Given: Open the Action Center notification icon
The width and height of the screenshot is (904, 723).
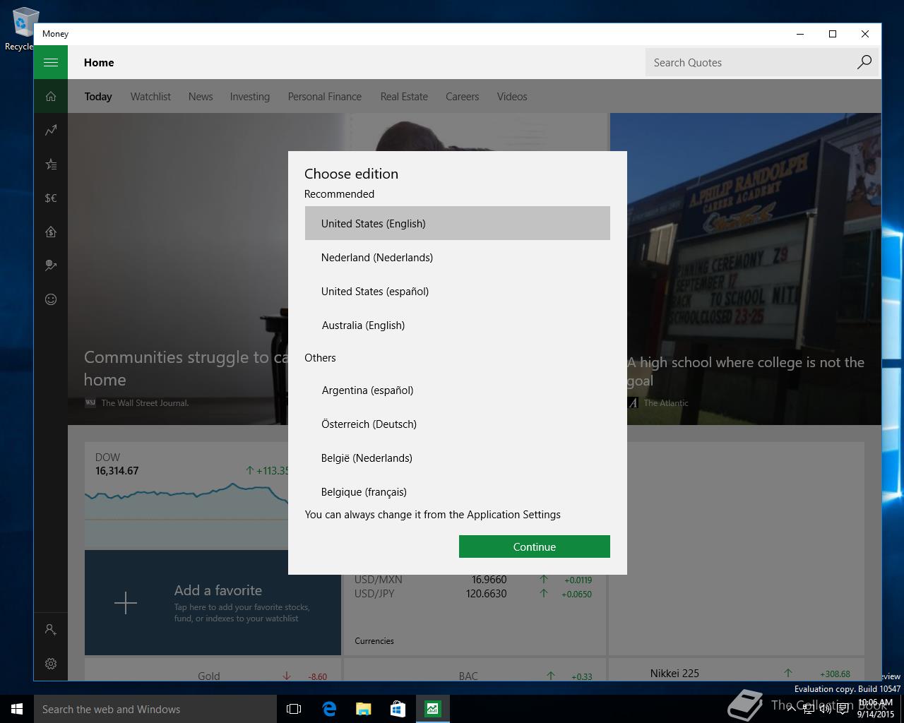Looking at the screenshot, I should [x=843, y=709].
